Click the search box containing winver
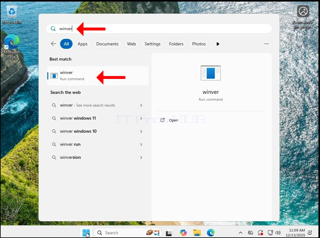The height and width of the screenshot is (238, 320). (x=159, y=29)
